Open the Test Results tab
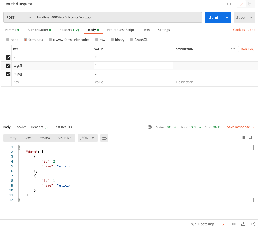The height and width of the screenshot is (228, 258). (63, 127)
